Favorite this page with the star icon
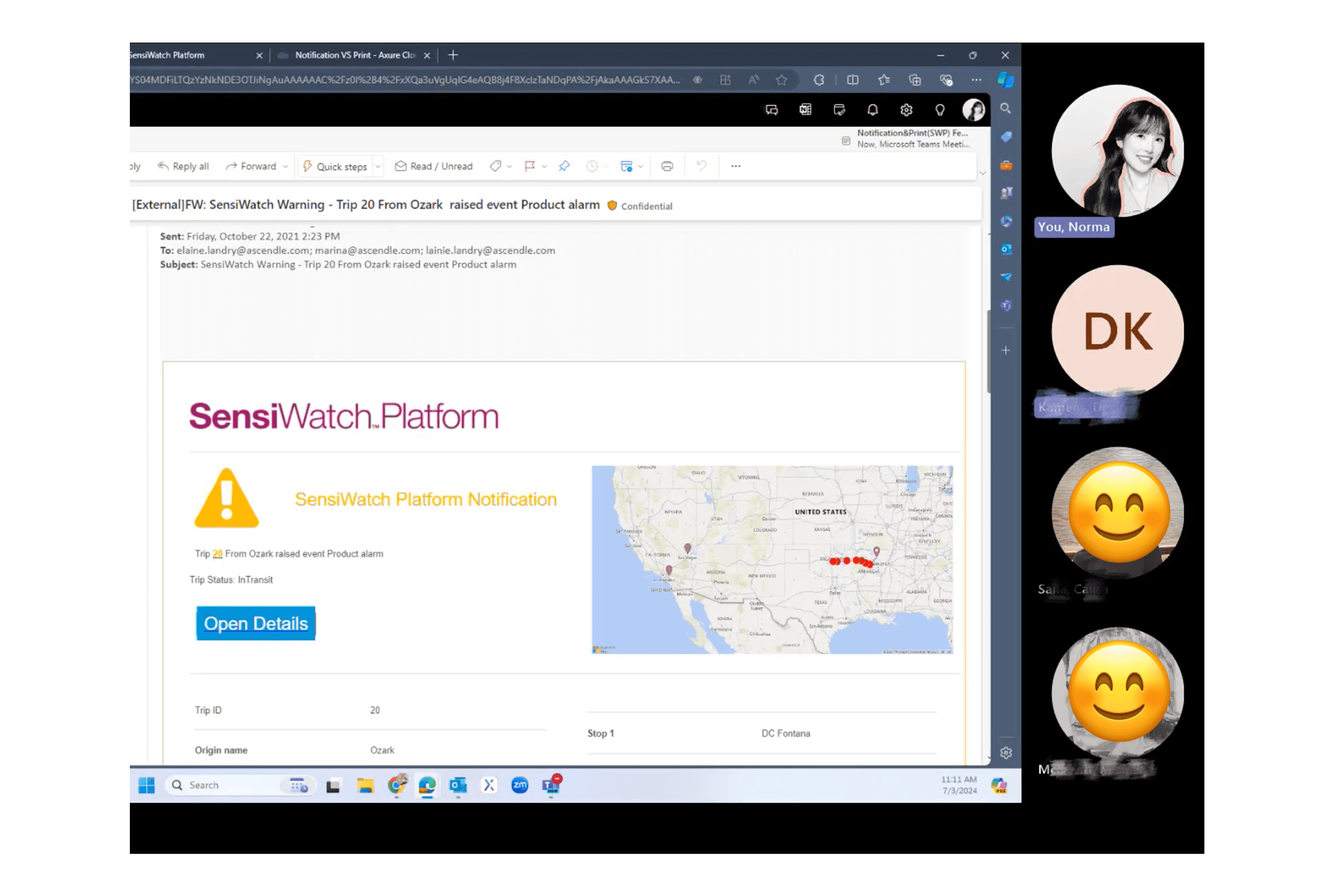1332x896 pixels. pos(782,80)
